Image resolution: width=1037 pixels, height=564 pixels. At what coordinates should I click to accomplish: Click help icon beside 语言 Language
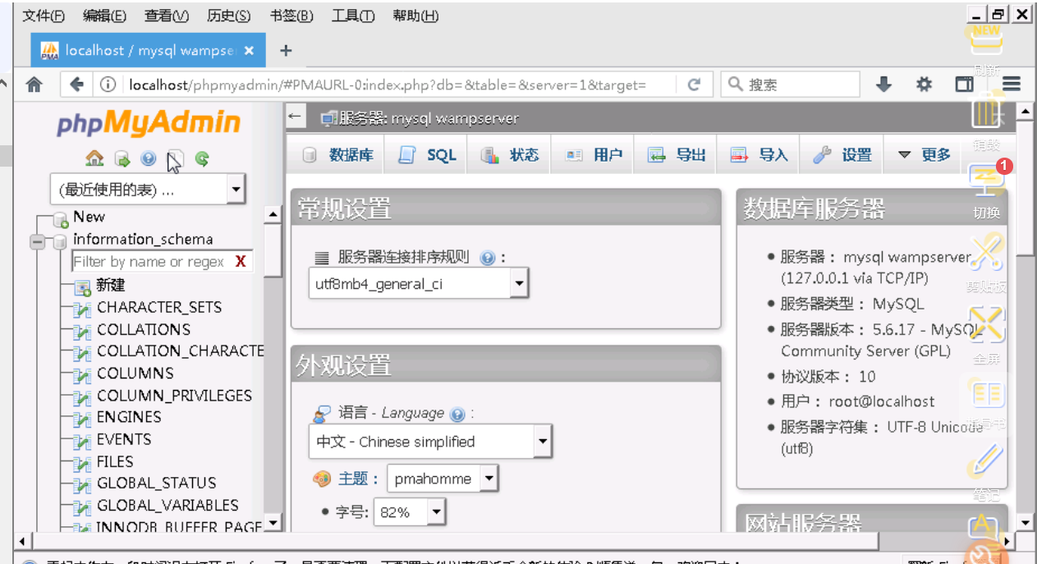458,415
